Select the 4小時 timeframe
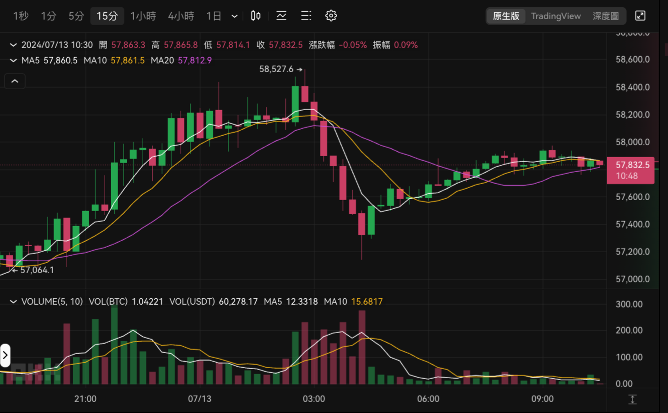 [181, 16]
